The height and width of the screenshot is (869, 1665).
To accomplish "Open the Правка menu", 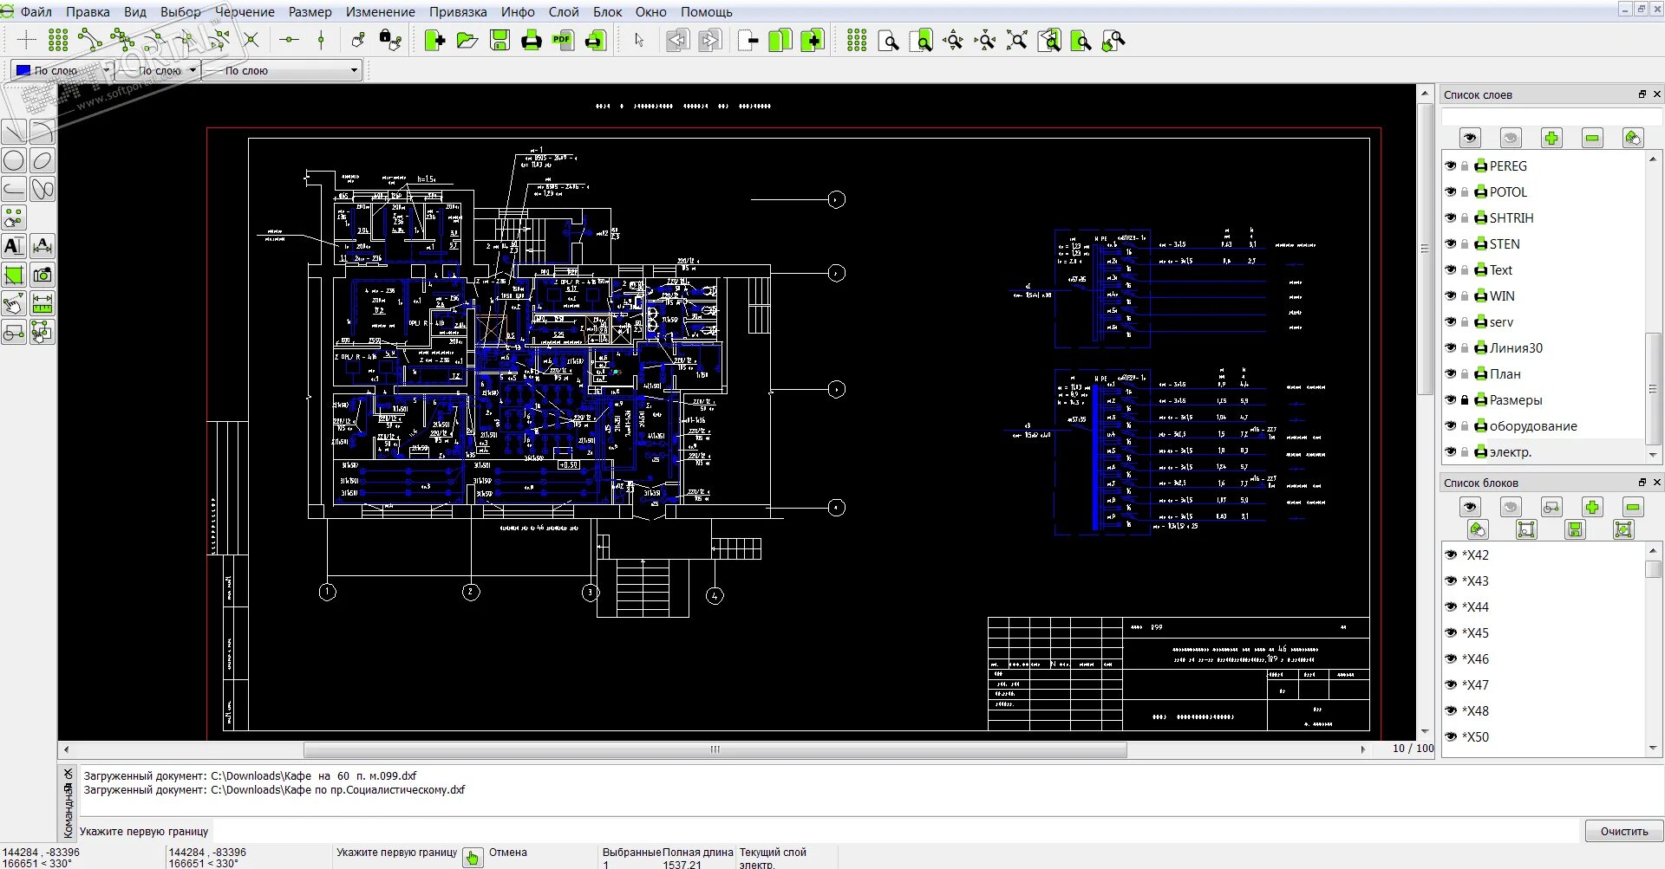I will [88, 12].
